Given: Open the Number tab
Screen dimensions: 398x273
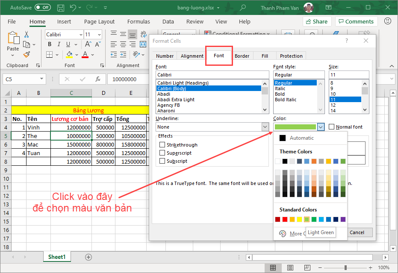Looking at the screenshot, I should (165, 56).
